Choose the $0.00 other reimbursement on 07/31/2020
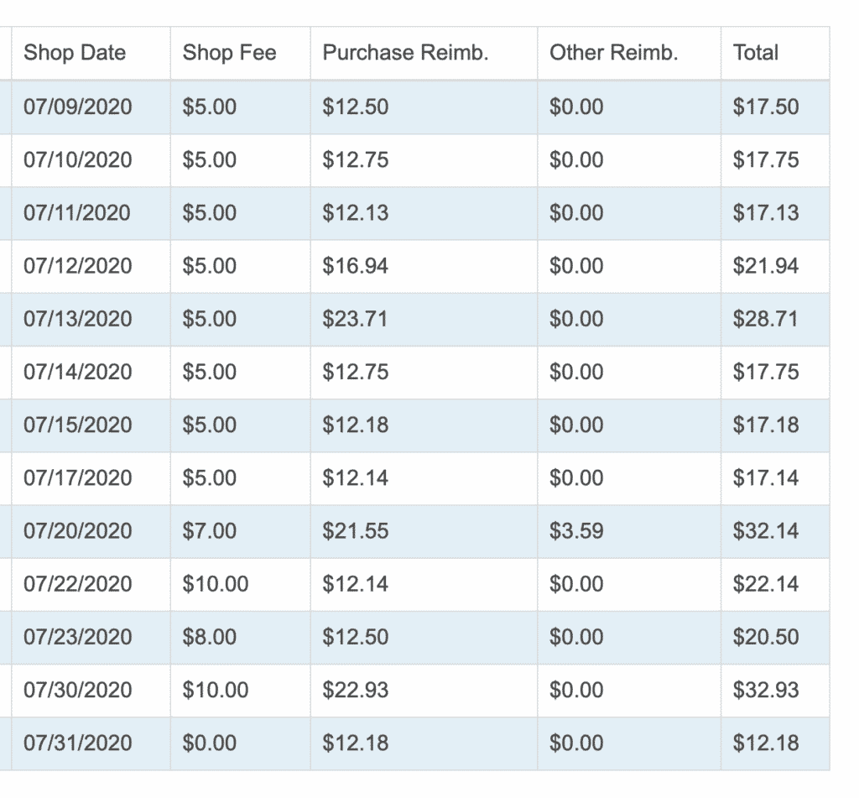859x798 pixels. pyautogui.click(x=577, y=743)
